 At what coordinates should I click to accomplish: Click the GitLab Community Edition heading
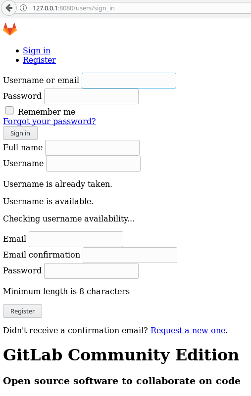(121, 355)
